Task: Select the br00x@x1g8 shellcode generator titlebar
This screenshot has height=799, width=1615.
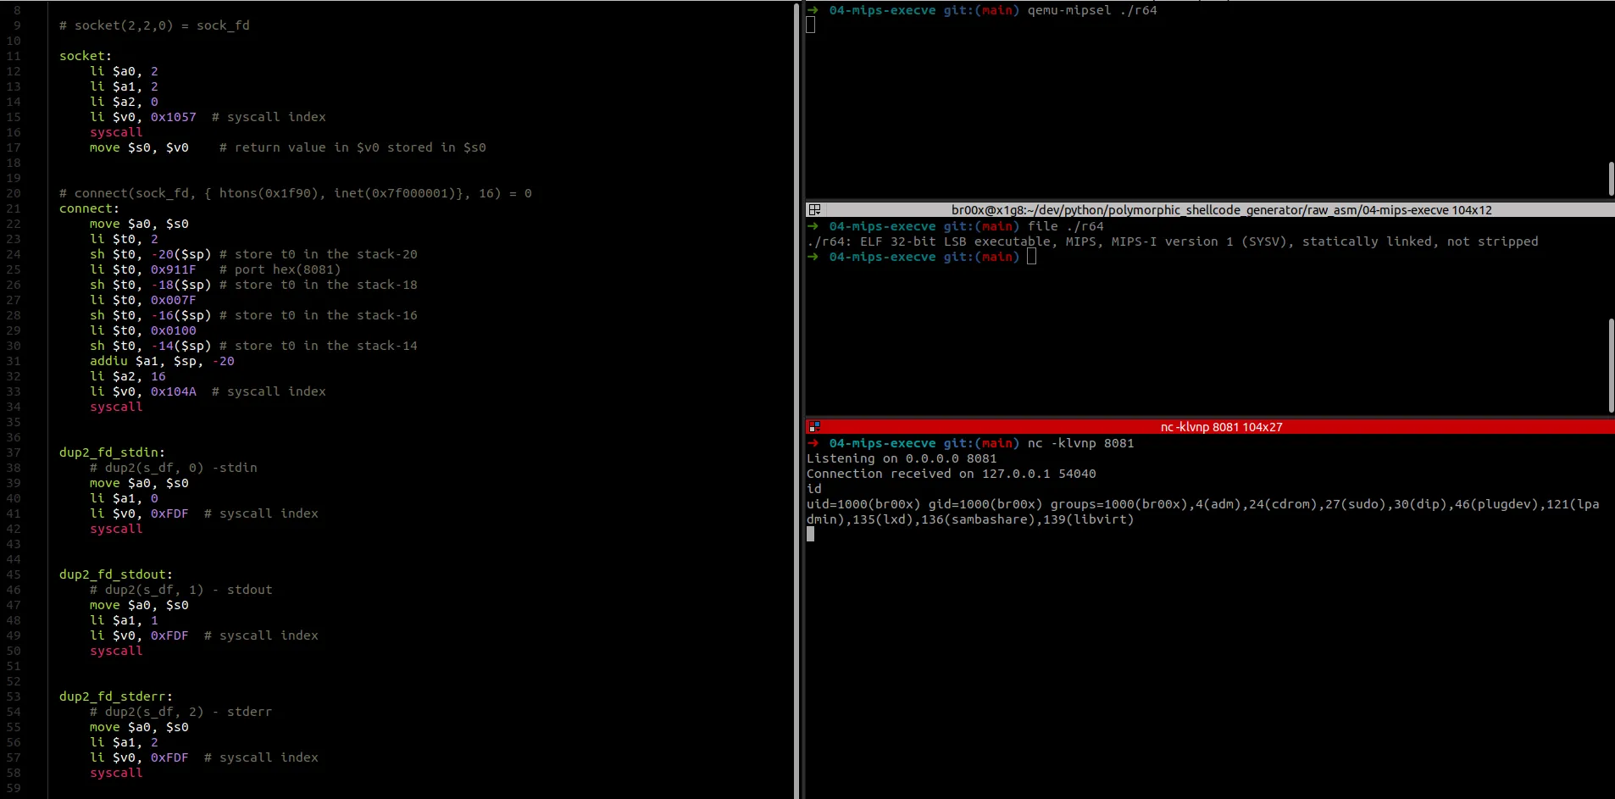Action: (1223, 209)
